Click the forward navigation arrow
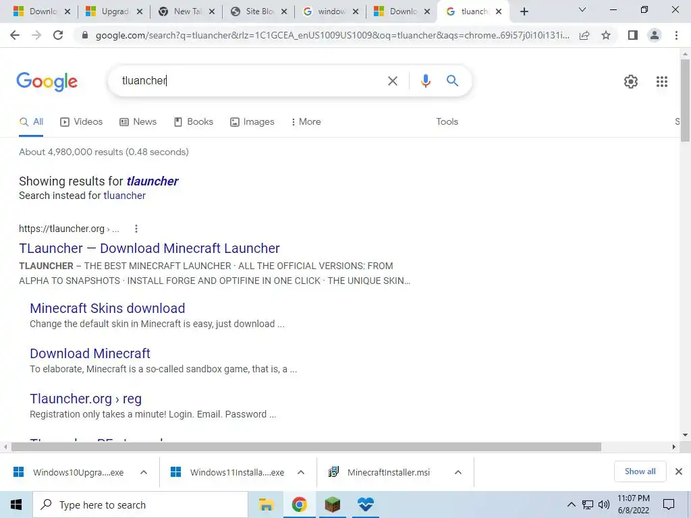The height and width of the screenshot is (518, 691). click(x=36, y=35)
